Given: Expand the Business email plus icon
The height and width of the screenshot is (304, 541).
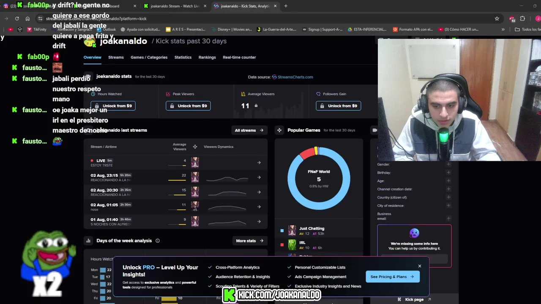Looking at the screenshot, I should pyautogui.click(x=448, y=218).
